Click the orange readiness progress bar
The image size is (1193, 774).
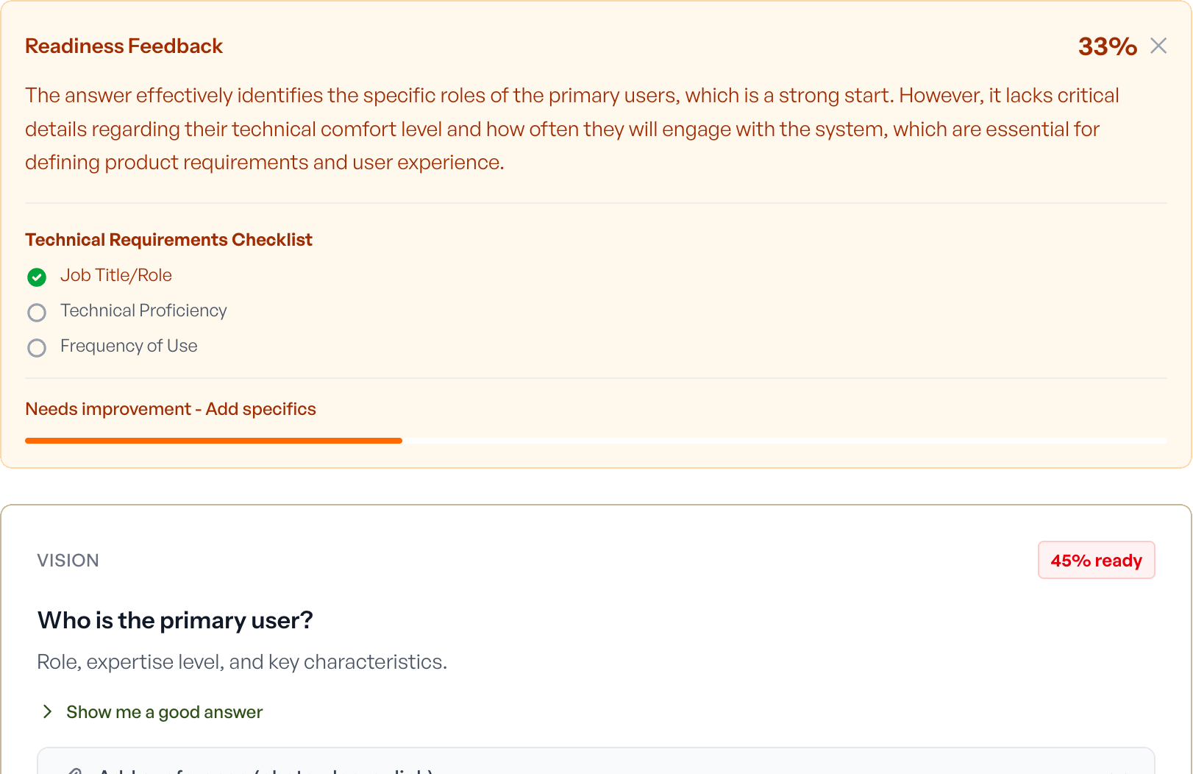[213, 440]
